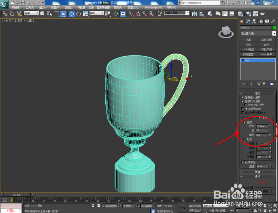The height and width of the screenshot is (213, 278).
Task: Collapse the 选择 rollout
Action: click(257, 176)
